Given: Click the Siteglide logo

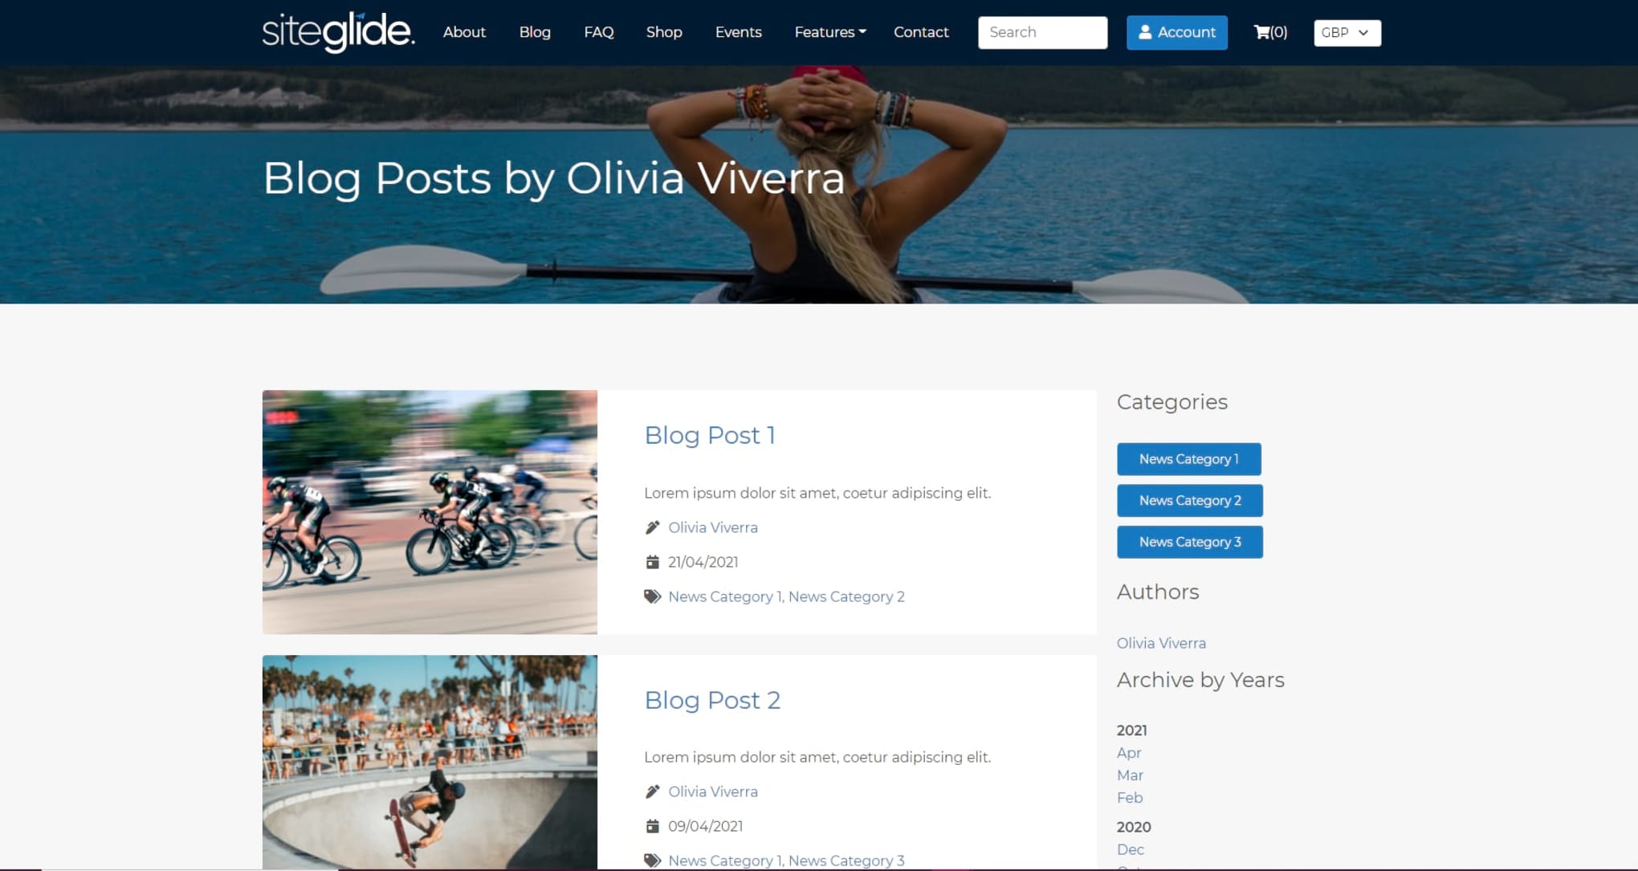Looking at the screenshot, I should [x=338, y=32].
